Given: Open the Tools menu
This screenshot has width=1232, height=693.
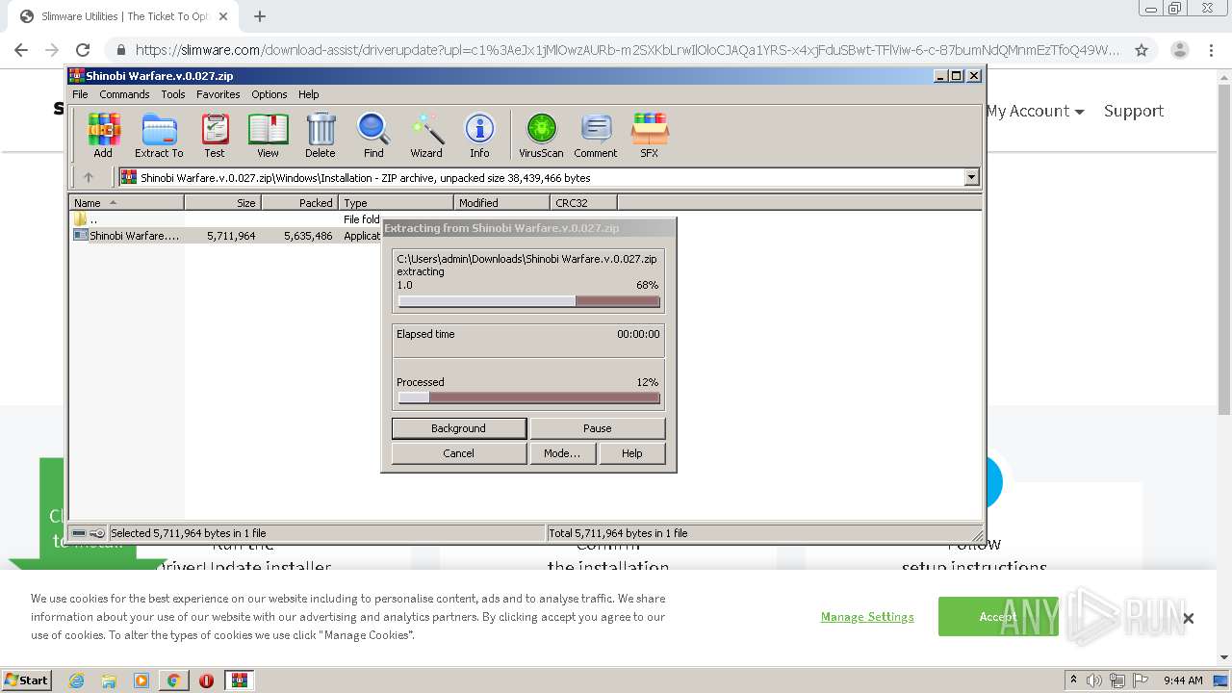Looking at the screenshot, I should point(173,94).
